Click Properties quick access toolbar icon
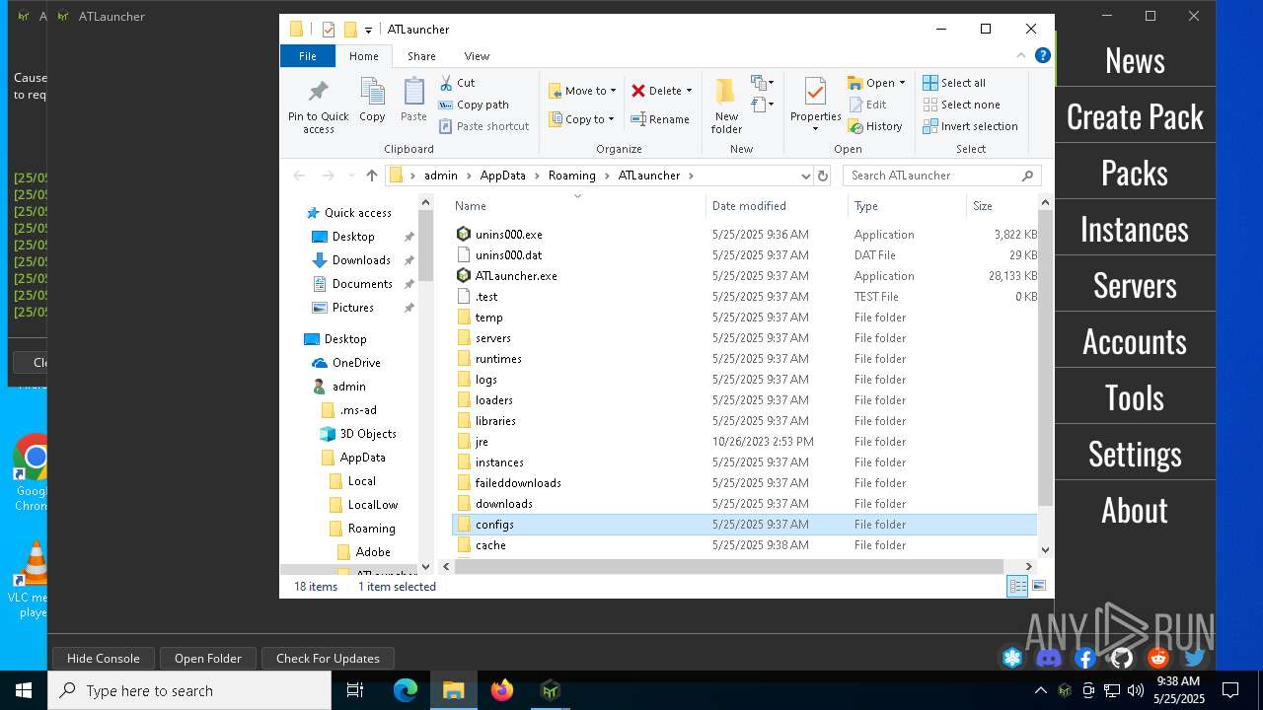 [x=328, y=30]
